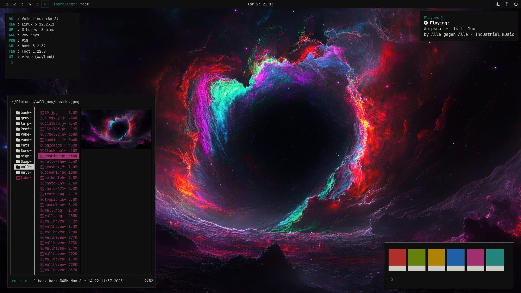
Task: Click the date and time clock
Action: click(260, 4)
